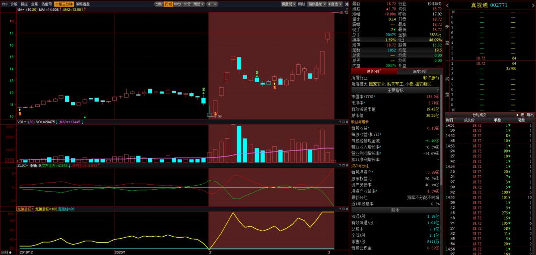Open help for VOL indicator panel
The height and width of the screenshot is (255, 536).
pos(340,122)
